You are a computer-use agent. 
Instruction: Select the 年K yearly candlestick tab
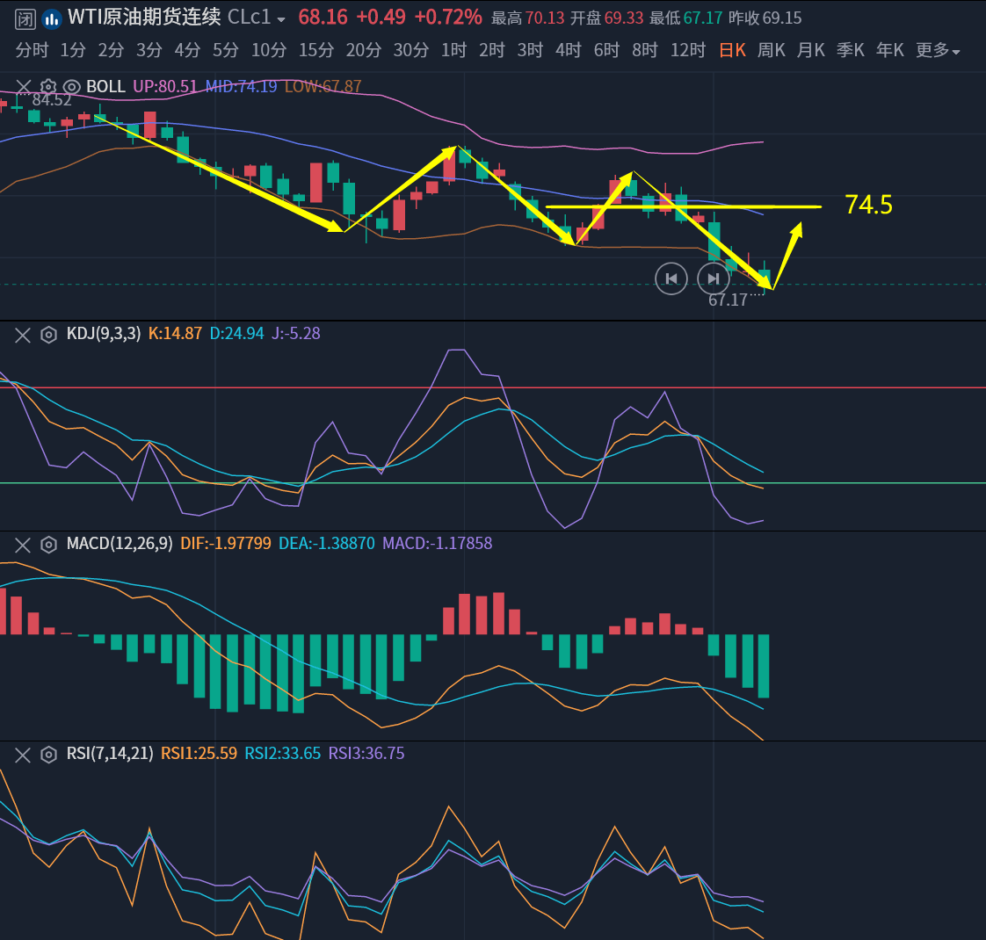890,50
